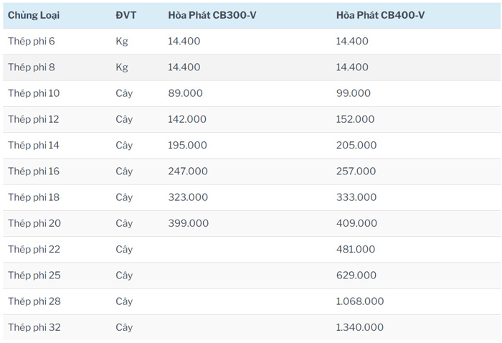
Task: Click the ĐVT column header
Action: point(126,15)
